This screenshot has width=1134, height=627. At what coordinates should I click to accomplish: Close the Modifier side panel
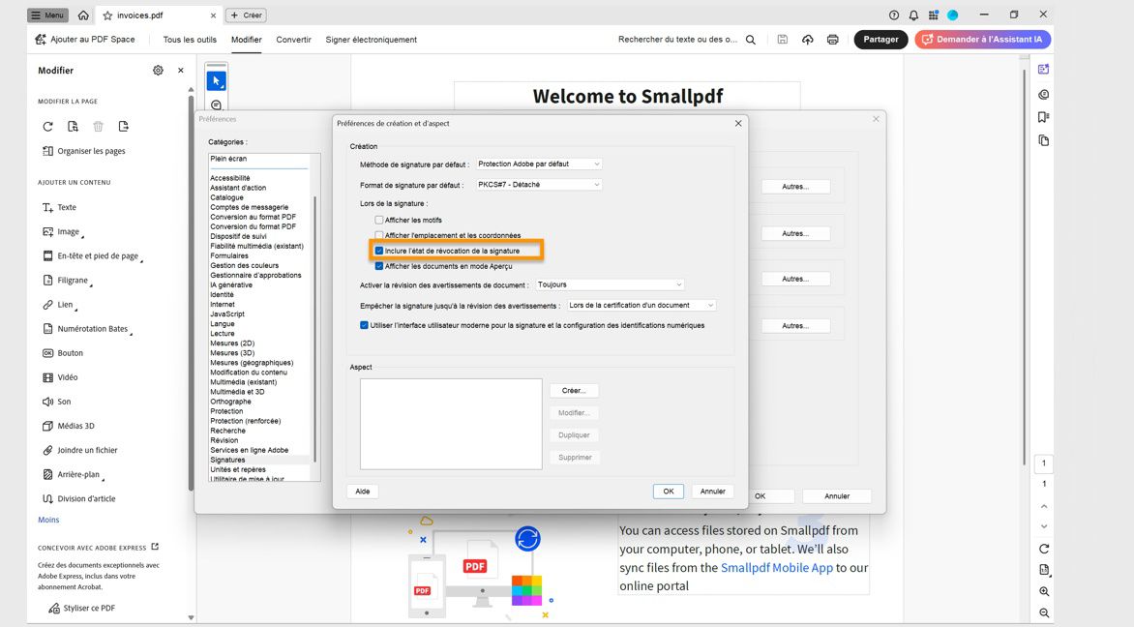pos(181,70)
